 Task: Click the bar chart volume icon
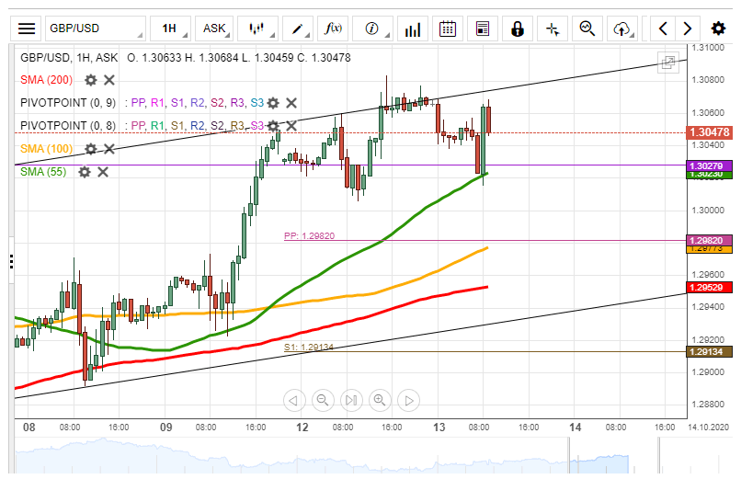pyautogui.click(x=413, y=29)
